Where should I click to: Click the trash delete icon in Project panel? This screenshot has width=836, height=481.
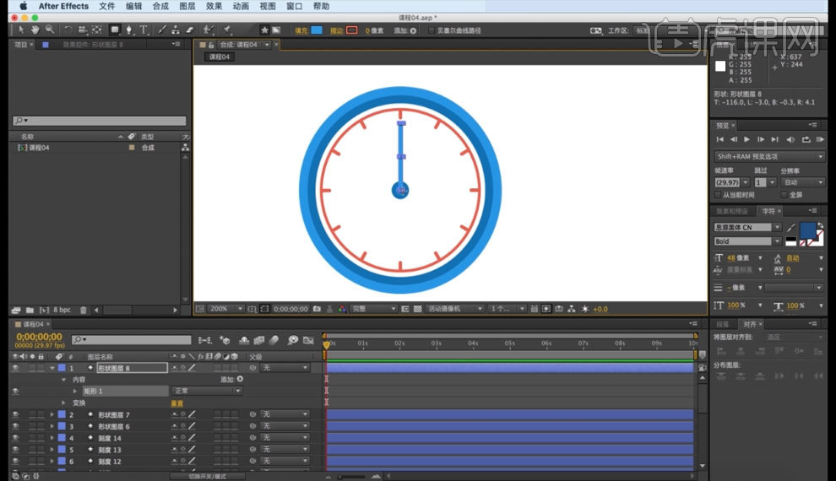point(83,310)
